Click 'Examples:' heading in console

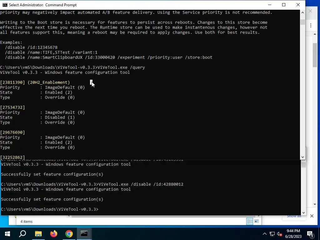pyautogui.click(x=11, y=42)
